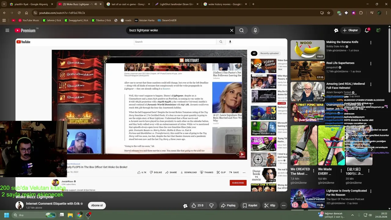Open the Windows Start menu
Viewport: 391px width, 220px height.
[x=6, y=215]
